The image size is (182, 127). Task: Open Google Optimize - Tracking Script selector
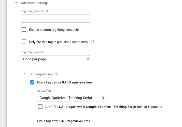72,98
